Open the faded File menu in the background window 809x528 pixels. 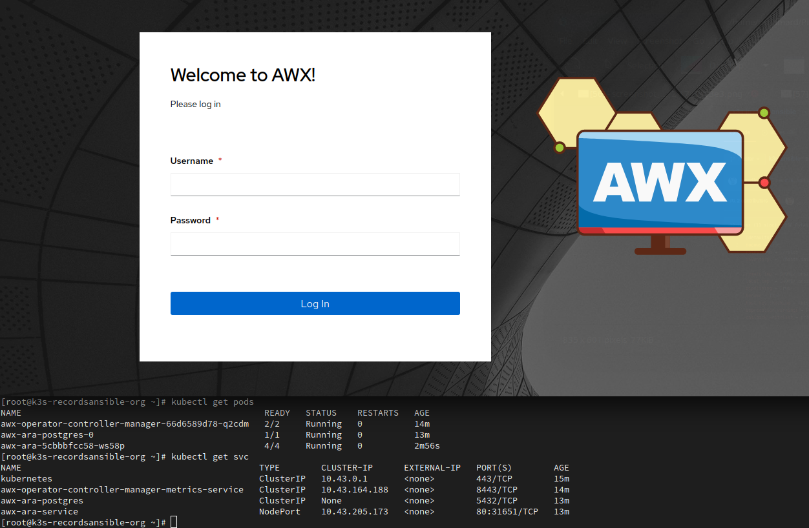pyautogui.click(x=566, y=41)
